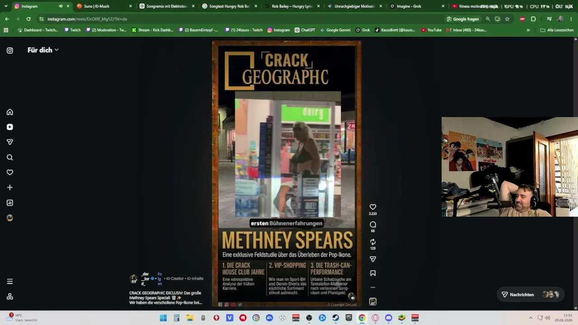Viewport: 578px width, 325px height.
Task: Save the reel with bookmark icon
Action: click(373, 273)
